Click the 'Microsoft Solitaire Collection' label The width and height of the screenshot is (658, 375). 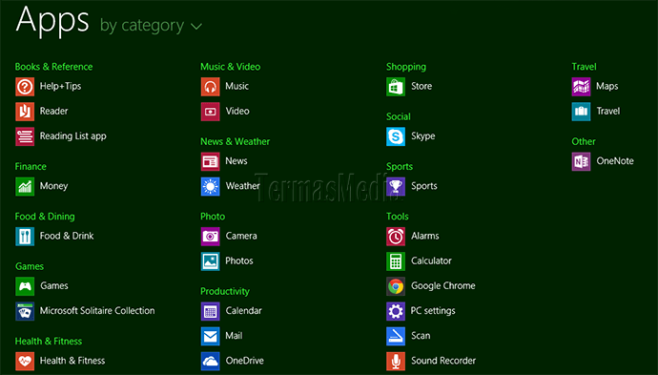[x=97, y=311]
